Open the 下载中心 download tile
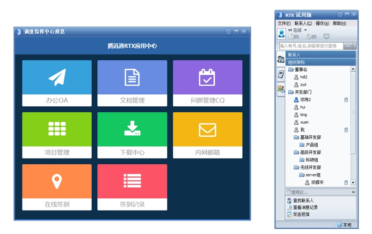372x234 pixels. (132, 135)
